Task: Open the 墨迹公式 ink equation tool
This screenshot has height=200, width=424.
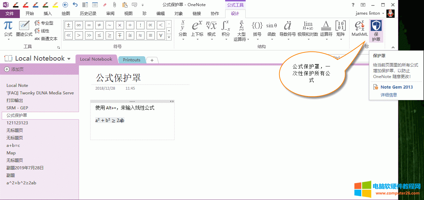Action: click(x=24, y=29)
